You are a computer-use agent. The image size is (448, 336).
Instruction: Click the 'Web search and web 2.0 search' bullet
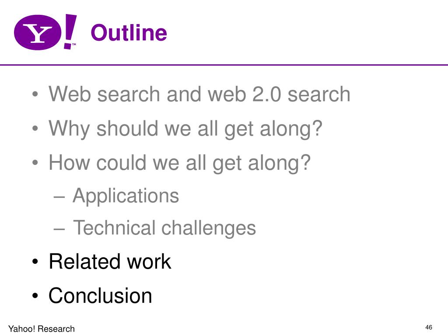pyautogui.click(x=199, y=94)
